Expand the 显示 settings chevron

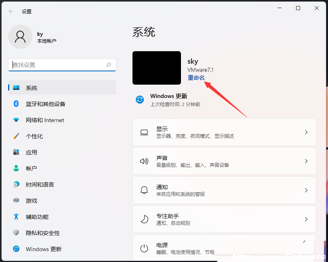point(306,132)
